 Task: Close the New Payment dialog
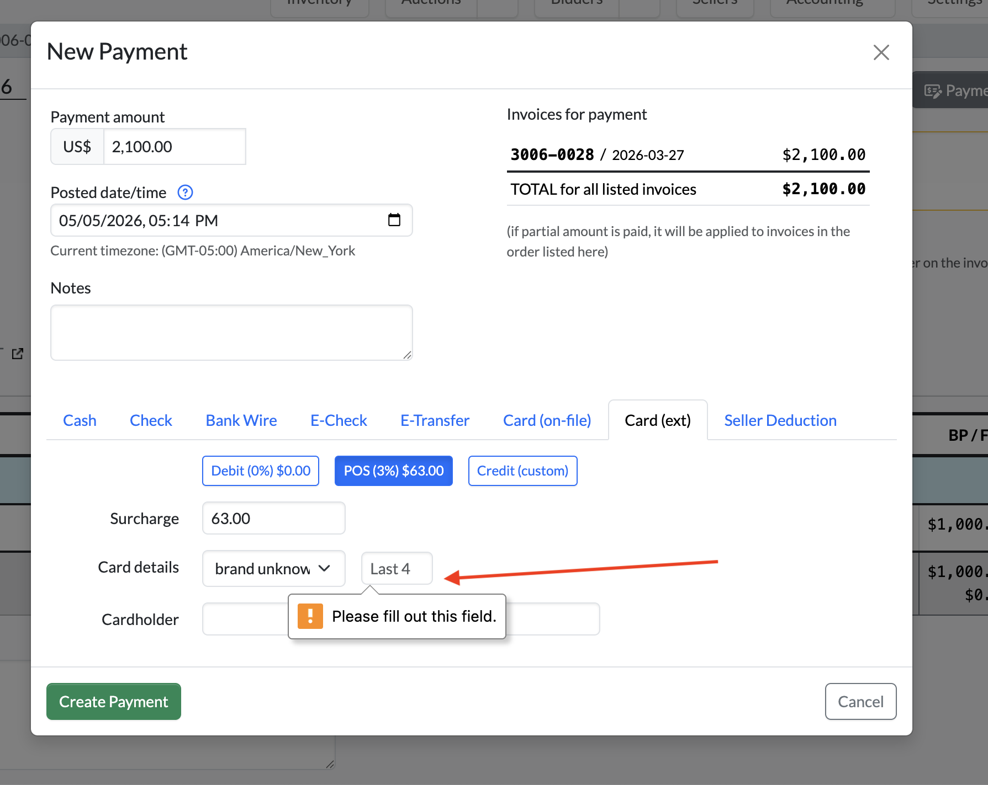[881, 52]
